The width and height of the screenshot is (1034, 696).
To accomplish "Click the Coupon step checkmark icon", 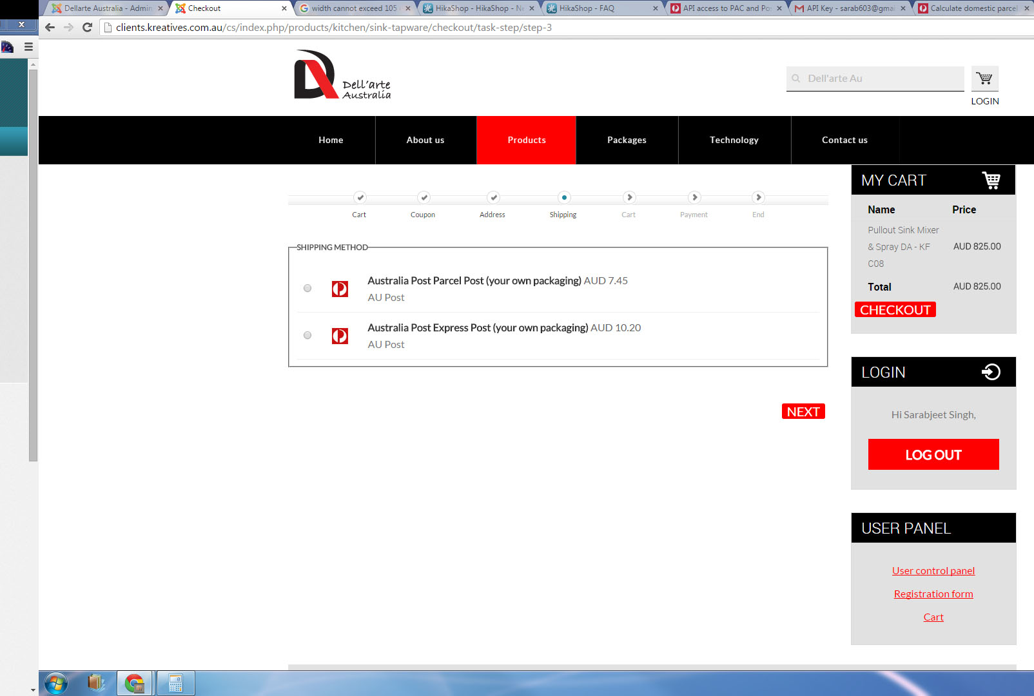I will coord(424,197).
